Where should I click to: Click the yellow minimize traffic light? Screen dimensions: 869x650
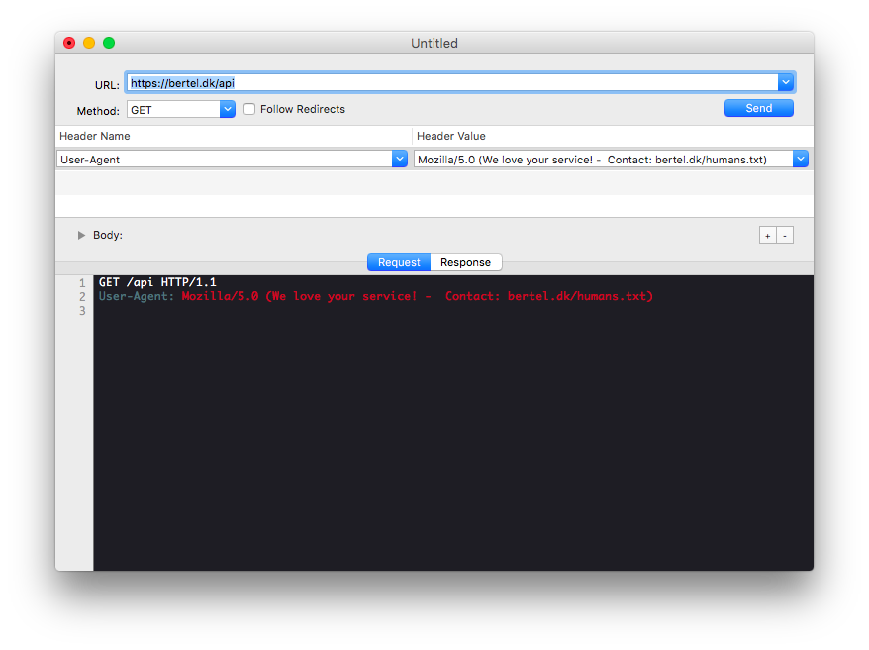pos(88,43)
